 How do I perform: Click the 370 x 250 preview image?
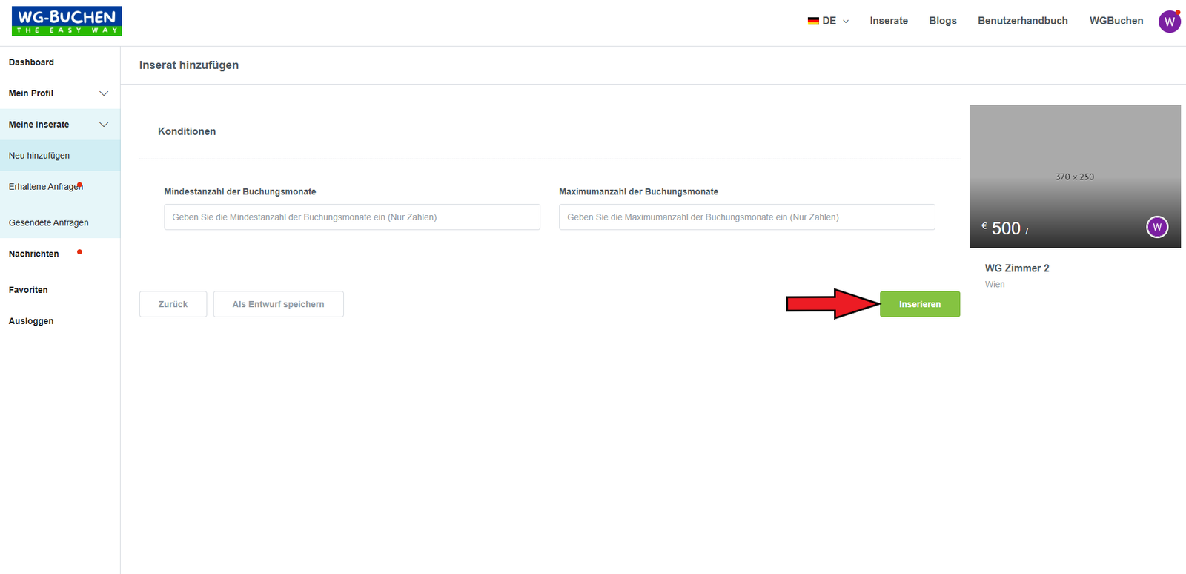[1075, 177]
